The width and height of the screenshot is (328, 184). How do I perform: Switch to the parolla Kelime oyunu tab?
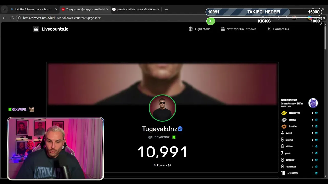[136, 9]
